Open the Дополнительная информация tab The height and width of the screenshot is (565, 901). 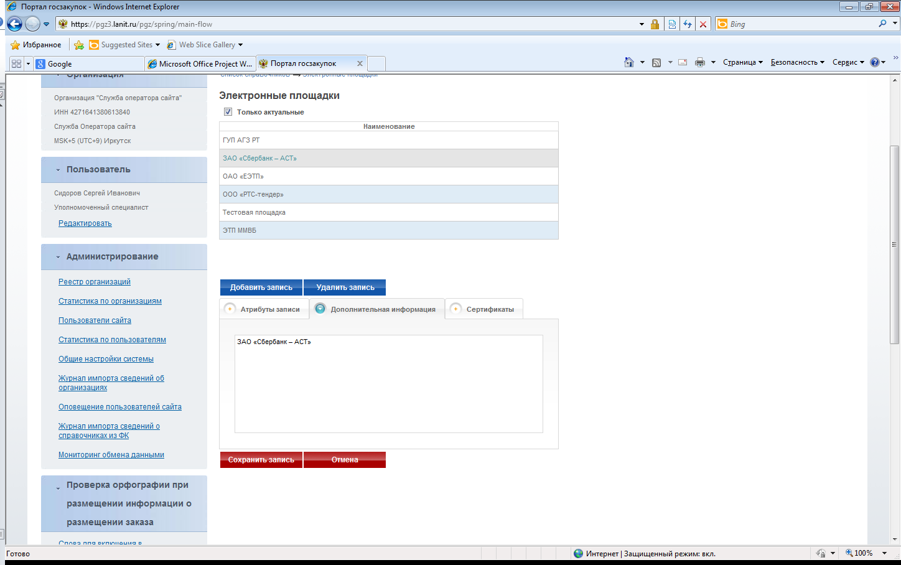(x=377, y=309)
